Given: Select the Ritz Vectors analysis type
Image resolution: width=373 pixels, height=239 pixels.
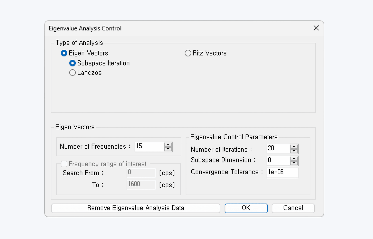Looking at the screenshot, I should [x=188, y=53].
